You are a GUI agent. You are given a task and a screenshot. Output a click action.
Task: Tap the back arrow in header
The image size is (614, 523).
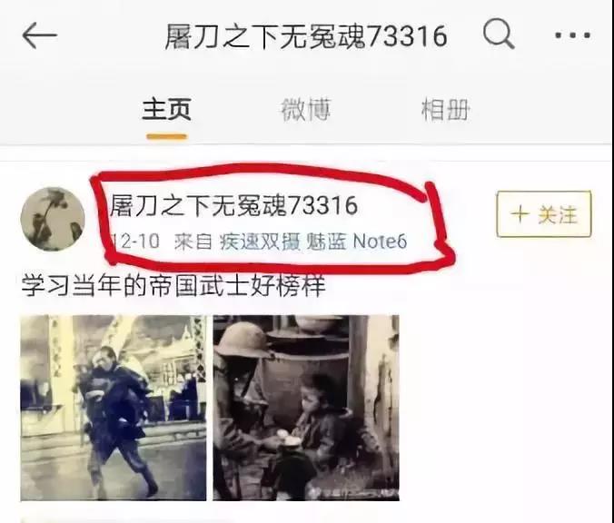[x=40, y=35]
